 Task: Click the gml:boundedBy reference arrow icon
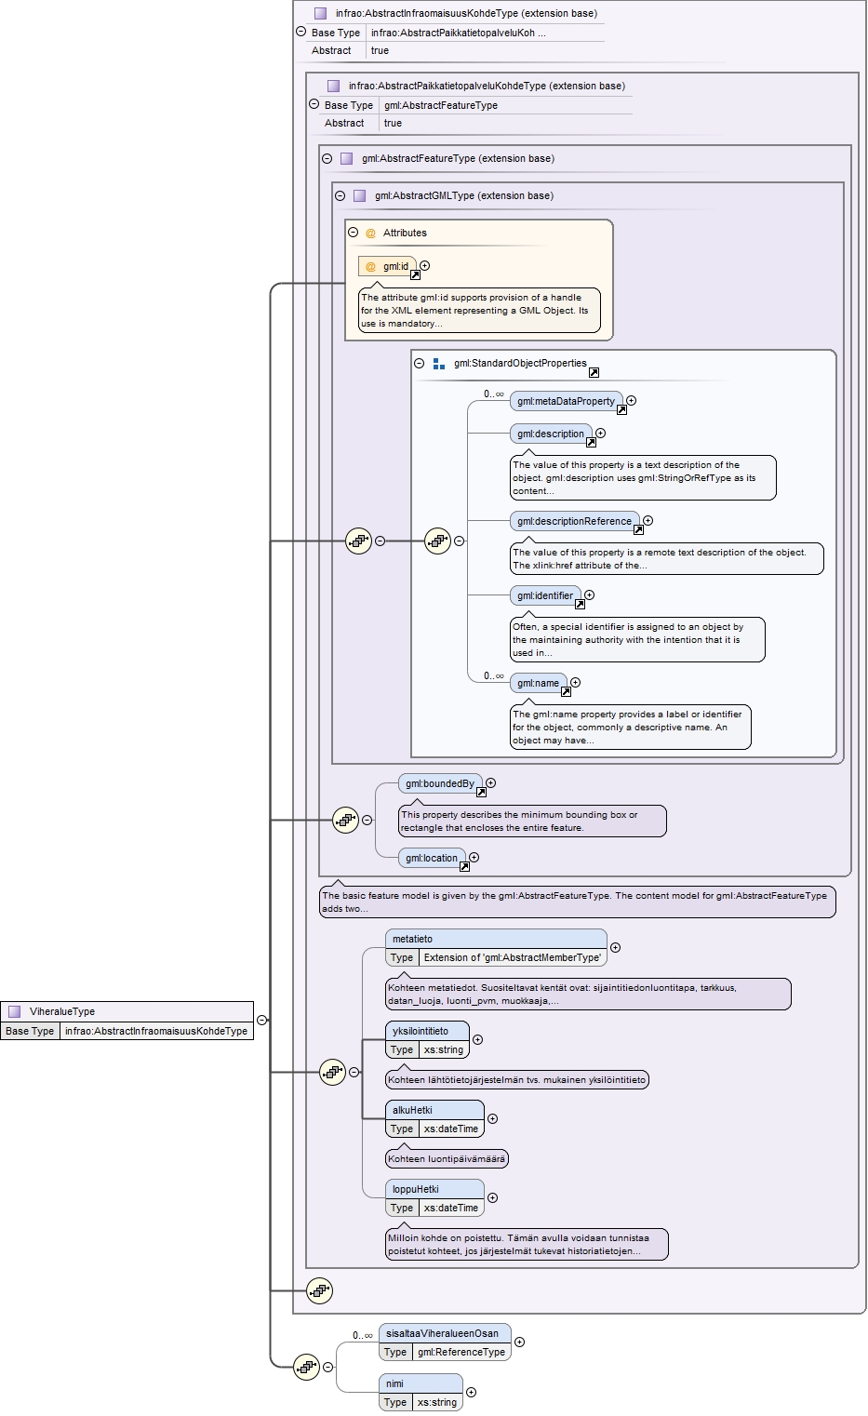(481, 792)
